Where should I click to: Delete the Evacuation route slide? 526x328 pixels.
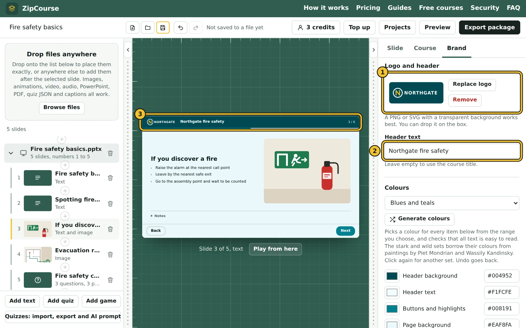110,254
